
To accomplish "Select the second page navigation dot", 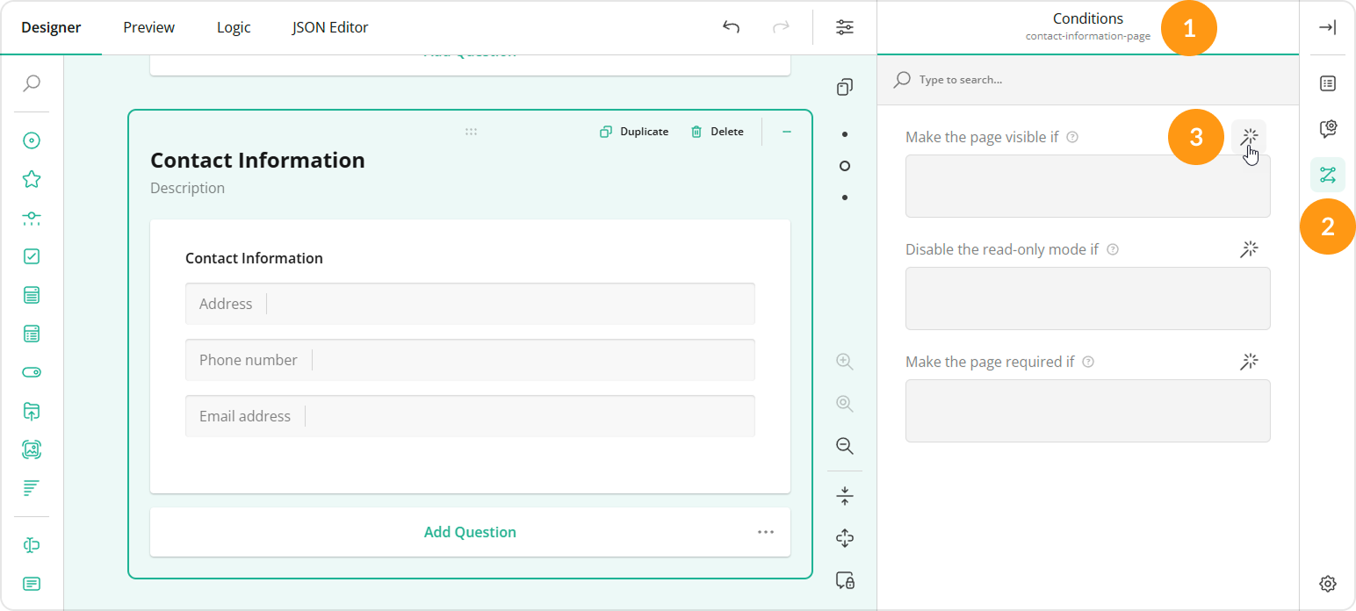I will pos(844,165).
